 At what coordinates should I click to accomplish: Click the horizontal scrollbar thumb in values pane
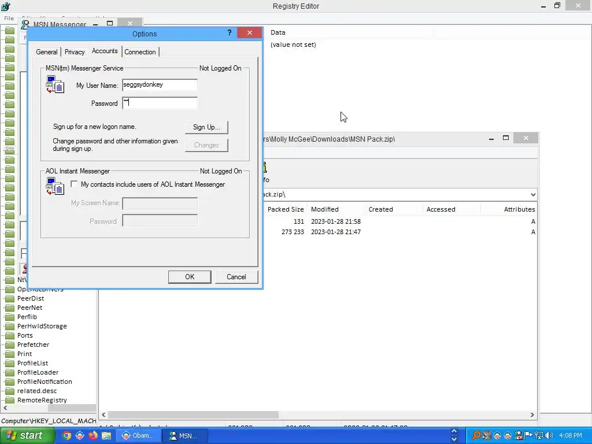pos(193,415)
